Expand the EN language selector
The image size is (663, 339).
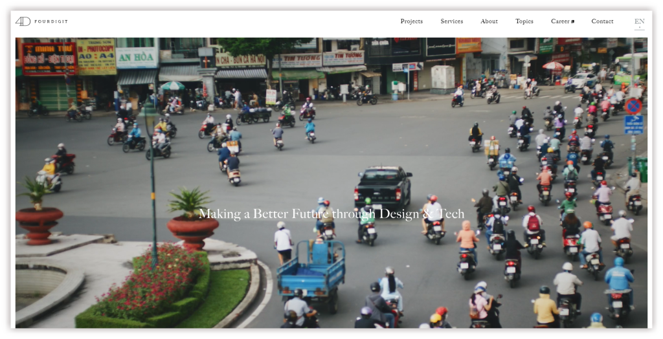coord(639,21)
